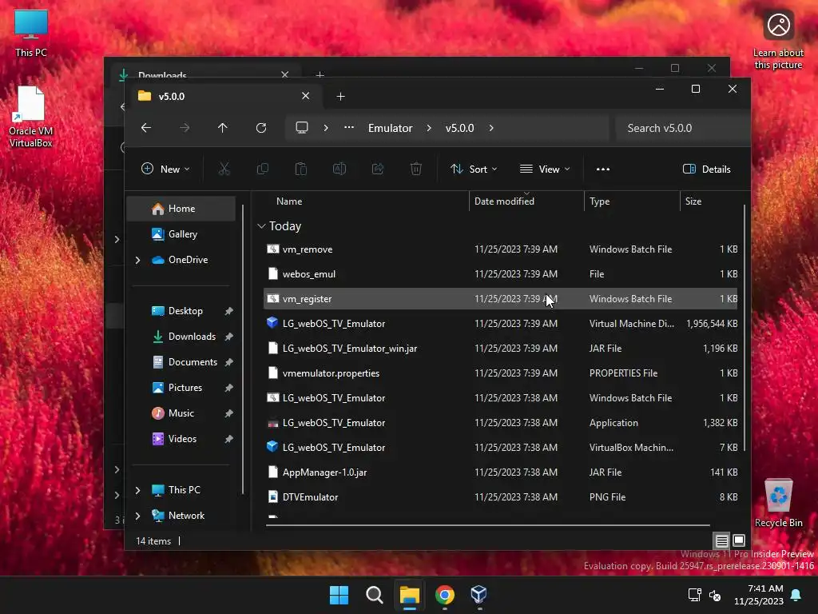Select AppManager-1.0.jar file
The height and width of the screenshot is (614, 818).
(500, 472)
